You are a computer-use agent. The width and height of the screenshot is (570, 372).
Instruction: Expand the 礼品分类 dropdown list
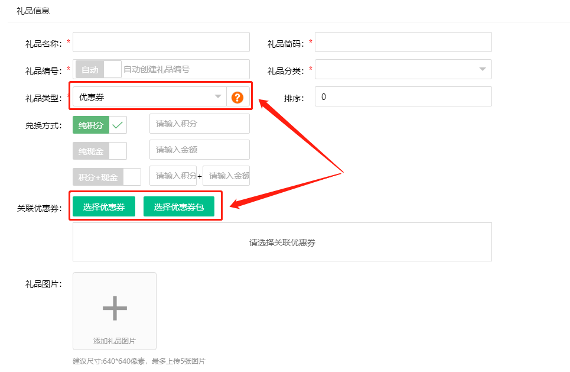(403, 69)
